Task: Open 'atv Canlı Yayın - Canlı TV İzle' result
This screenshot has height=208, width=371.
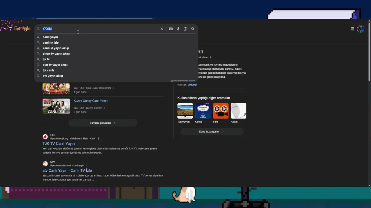Action: (67, 170)
